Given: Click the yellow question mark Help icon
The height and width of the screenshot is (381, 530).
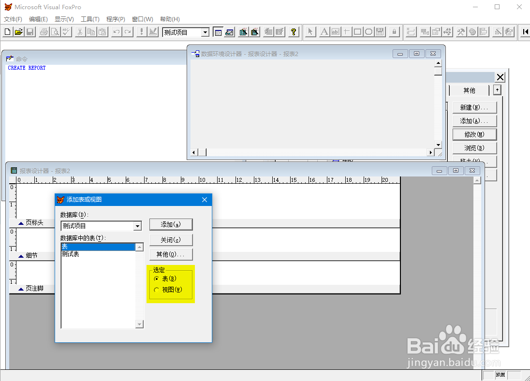Looking at the screenshot, I should tap(294, 32).
